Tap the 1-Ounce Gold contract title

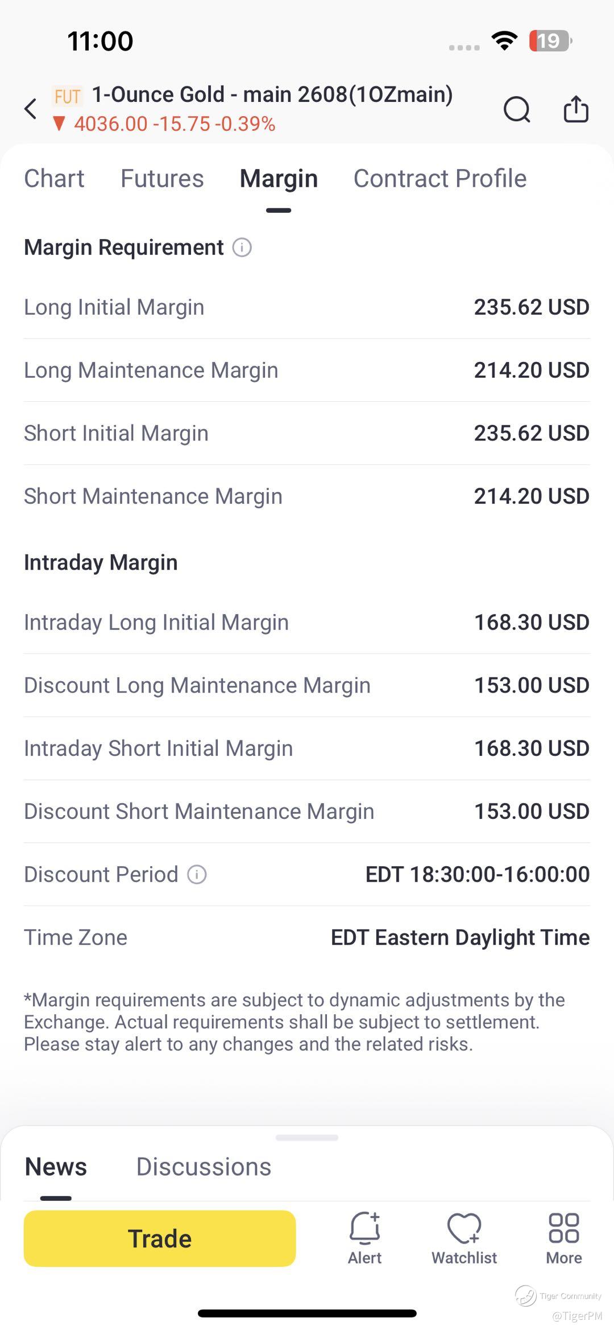[x=272, y=94]
